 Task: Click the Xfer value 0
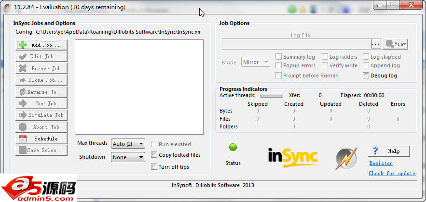coord(320,95)
